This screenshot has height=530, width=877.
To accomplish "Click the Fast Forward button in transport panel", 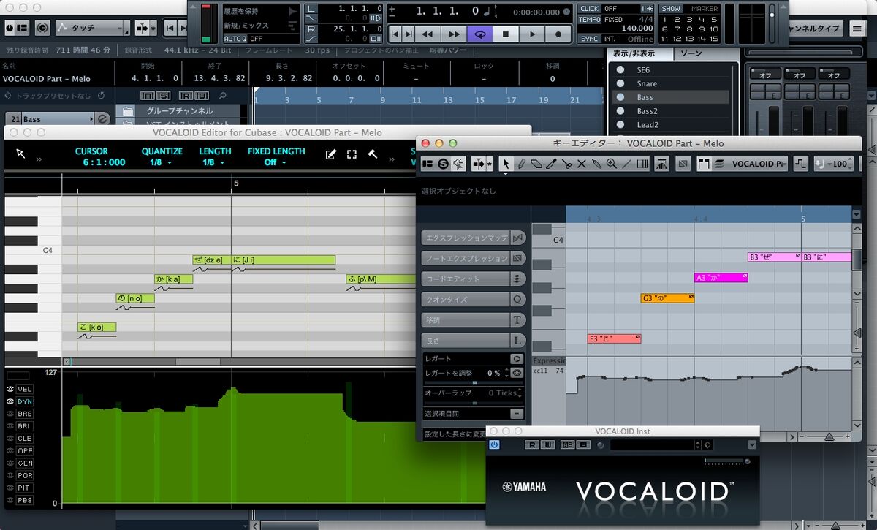I will tap(454, 34).
